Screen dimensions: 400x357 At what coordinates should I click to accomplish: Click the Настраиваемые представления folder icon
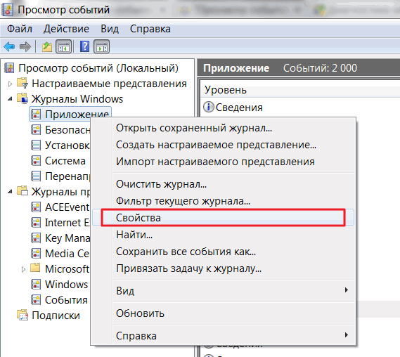coord(22,83)
